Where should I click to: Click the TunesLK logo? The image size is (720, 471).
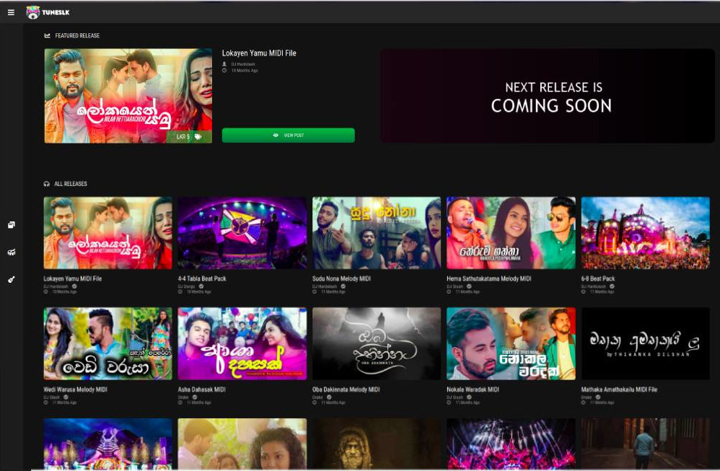coord(48,12)
